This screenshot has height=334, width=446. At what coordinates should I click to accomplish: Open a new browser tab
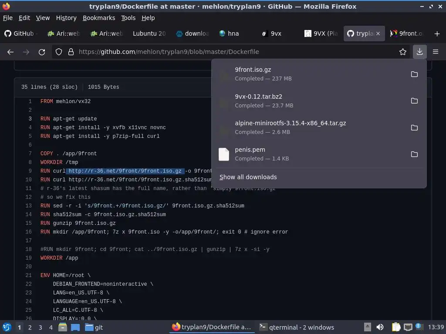pos(437,33)
